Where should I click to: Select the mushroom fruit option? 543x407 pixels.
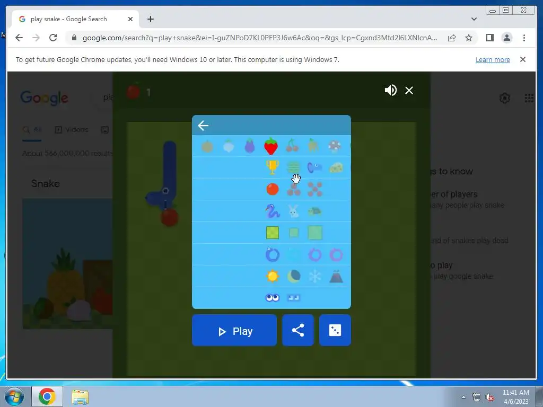click(335, 146)
